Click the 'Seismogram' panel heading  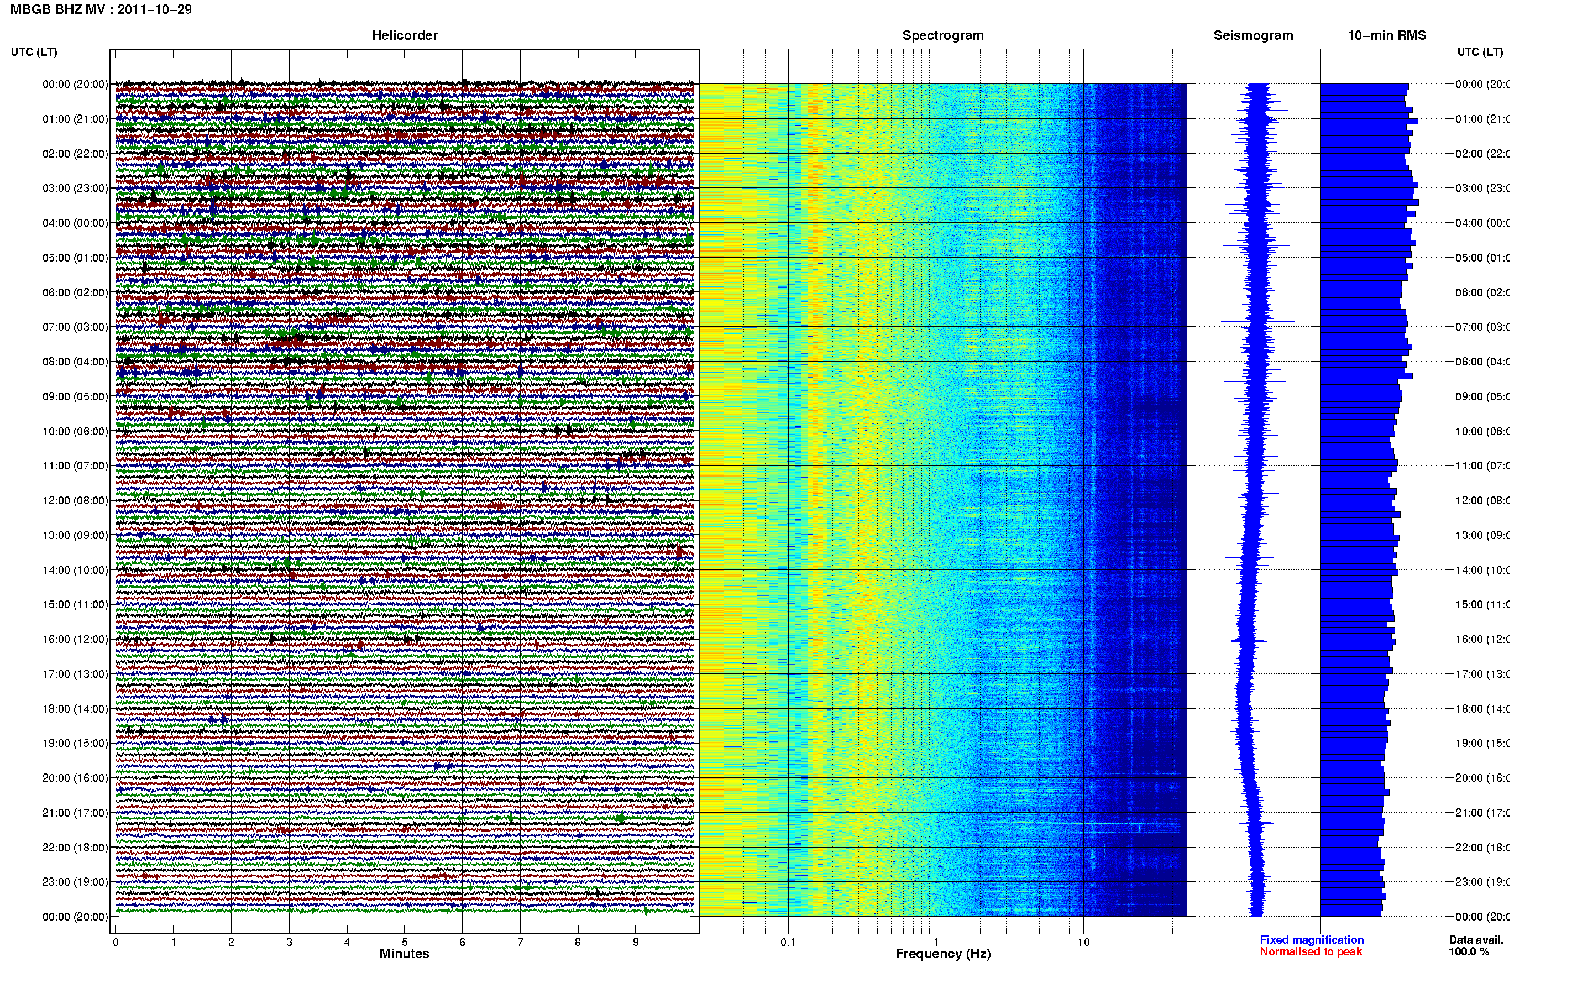(x=1253, y=35)
